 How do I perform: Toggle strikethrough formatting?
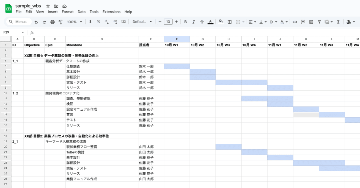pos(202,22)
